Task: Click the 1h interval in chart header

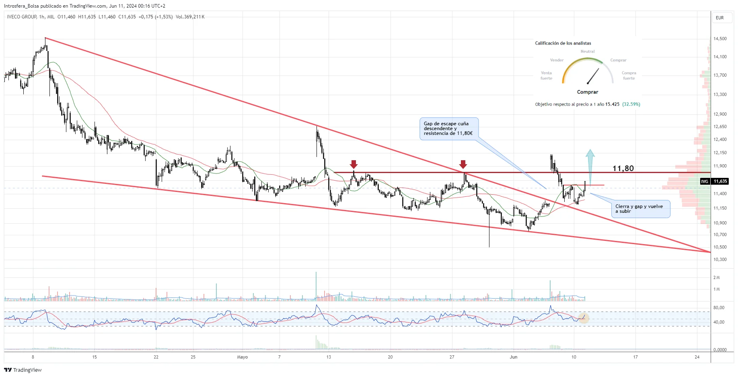Action: (42, 17)
